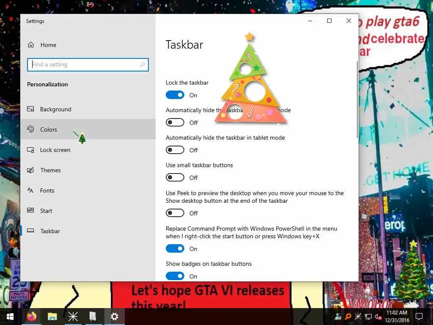This screenshot has width=433, height=325.
Task: Turn on Use small taskbar buttons
Action: coord(175,177)
